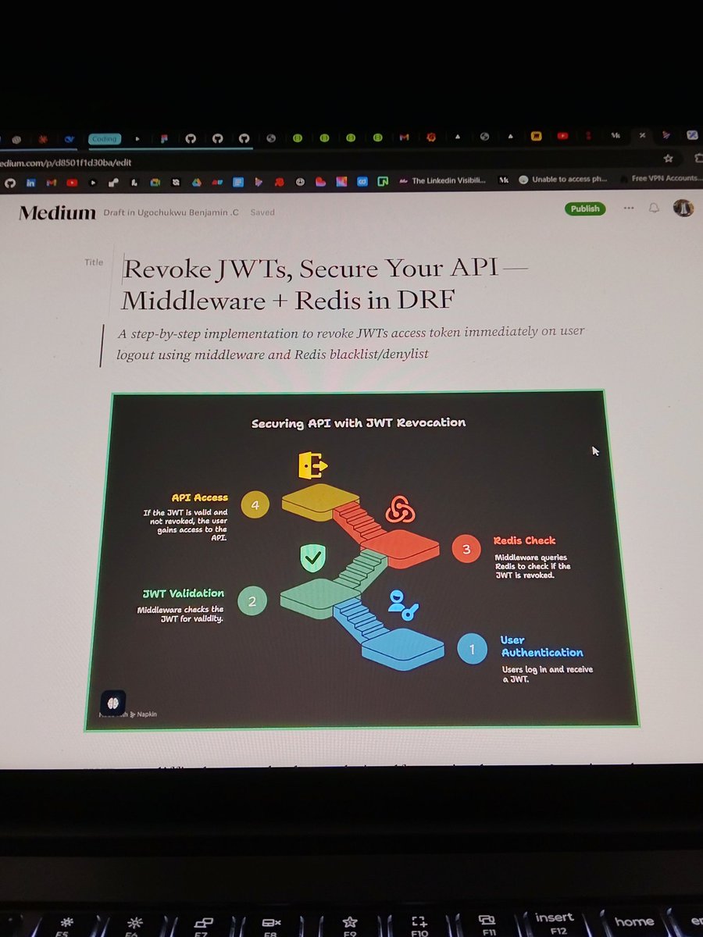This screenshot has width=703, height=937.
Task: Open the Gmail bookmark in bookmarks bar
Action: (52, 183)
